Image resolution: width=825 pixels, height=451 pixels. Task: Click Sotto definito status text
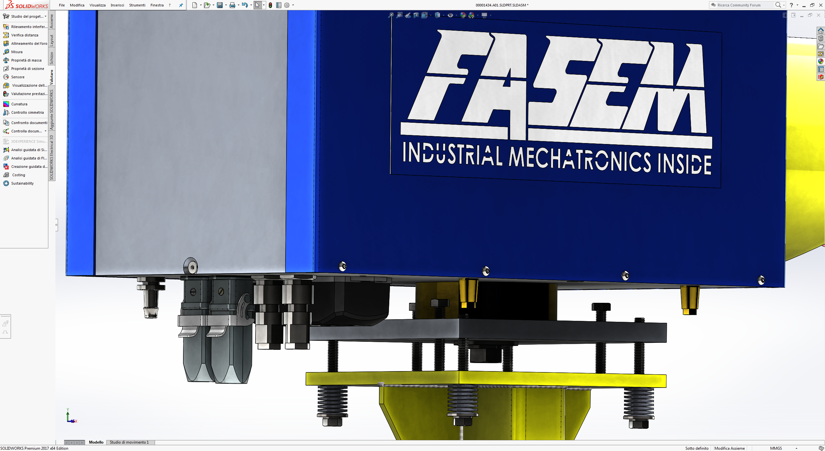(697, 448)
